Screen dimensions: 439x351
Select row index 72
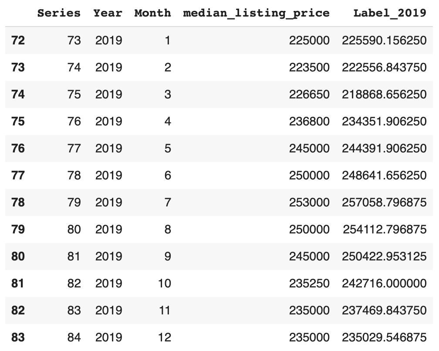click(x=18, y=40)
